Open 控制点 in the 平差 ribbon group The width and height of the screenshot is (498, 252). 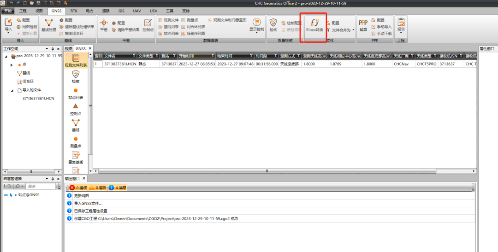(x=148, y=25)
